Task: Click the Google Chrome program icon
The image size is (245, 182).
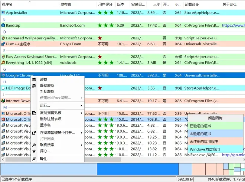Action: 3,75
